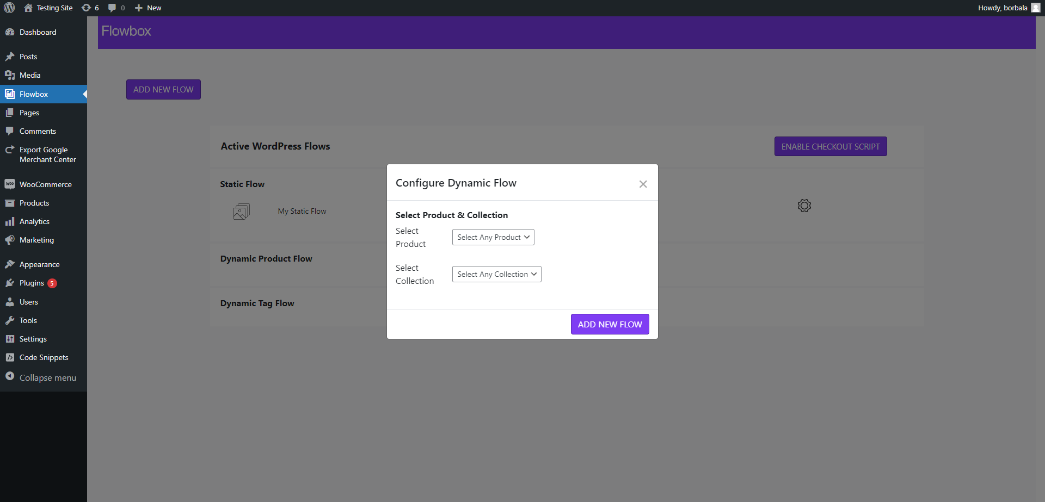The width and height of the screenshot is (1045, 502).
Task: Open the My Static Flow settings gear
Action: [804, 206]
